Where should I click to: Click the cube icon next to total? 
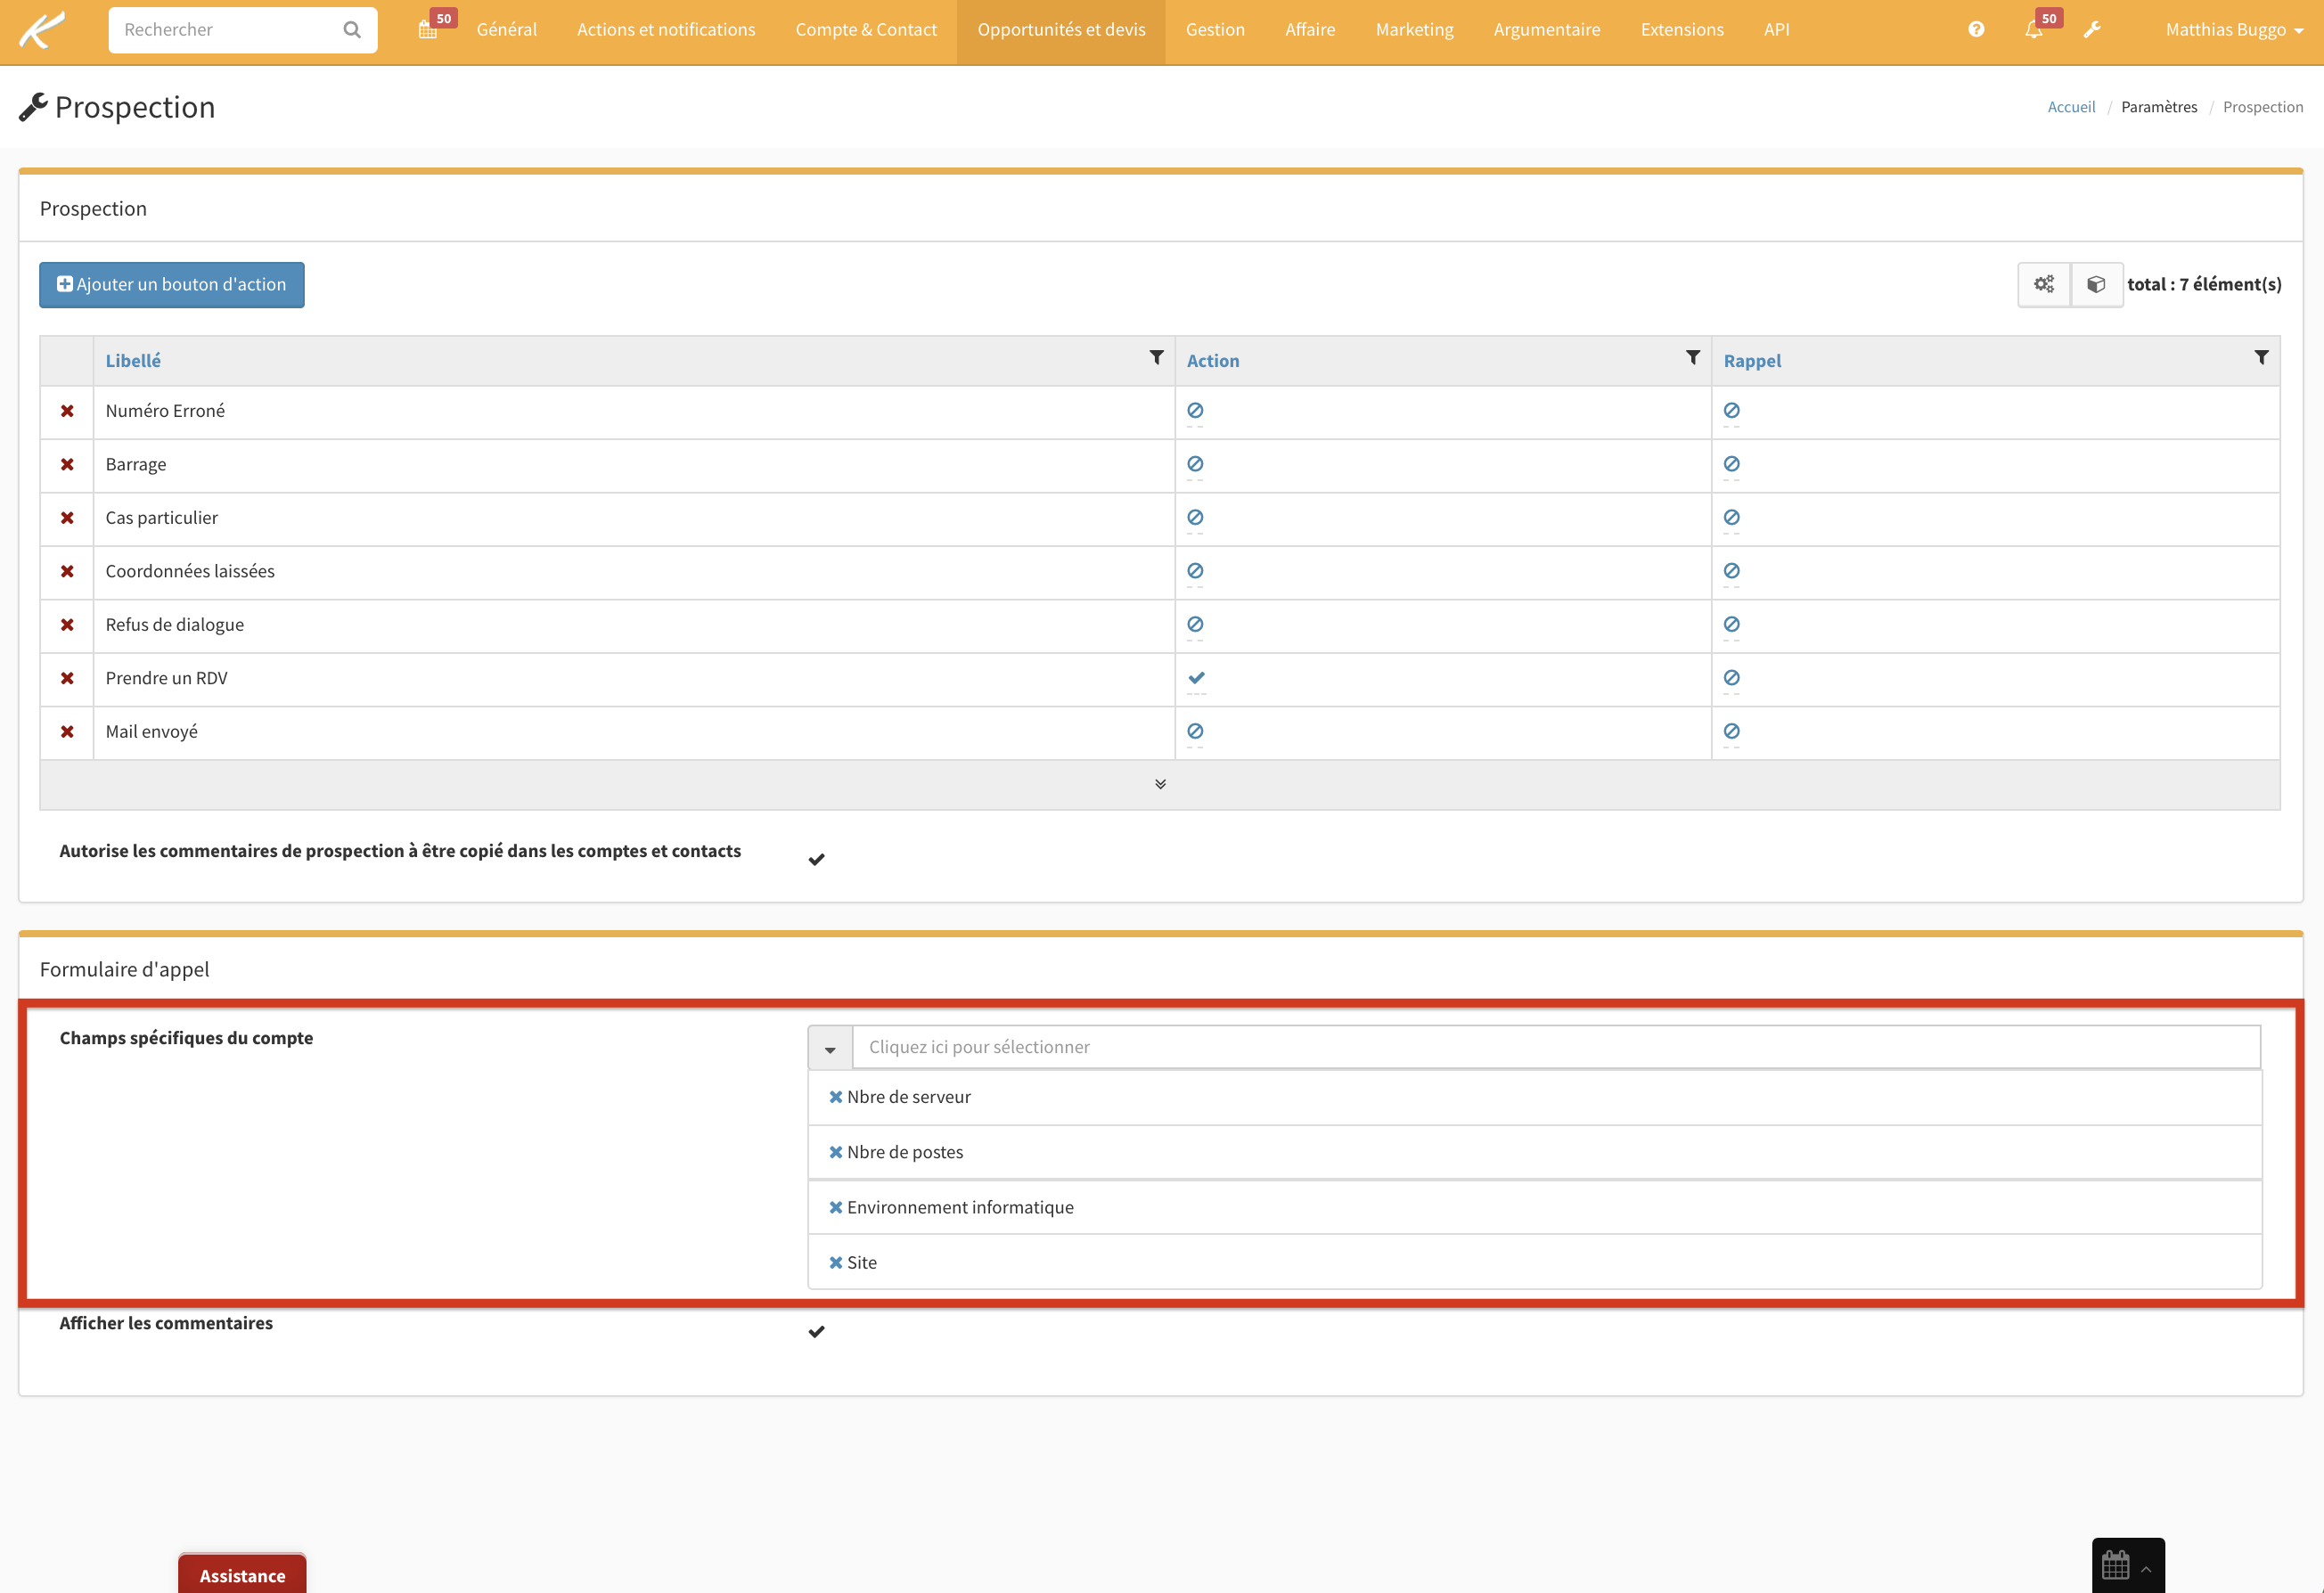(x=2096, y=285)
